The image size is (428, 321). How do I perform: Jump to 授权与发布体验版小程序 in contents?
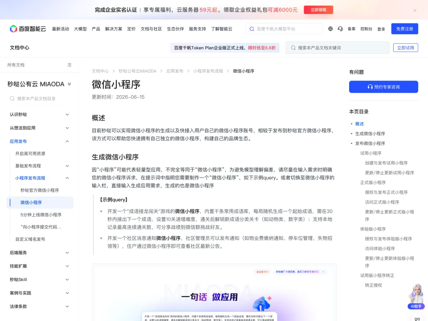point(388,239)
